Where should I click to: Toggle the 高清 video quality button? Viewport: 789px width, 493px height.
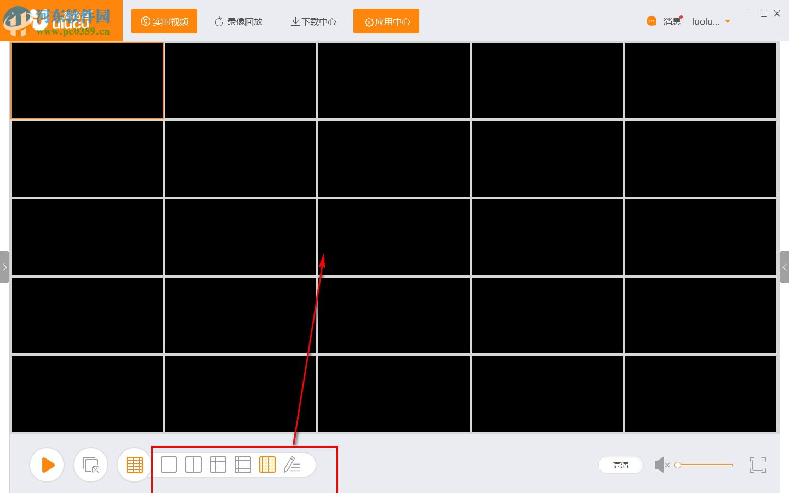click(621, 465)
